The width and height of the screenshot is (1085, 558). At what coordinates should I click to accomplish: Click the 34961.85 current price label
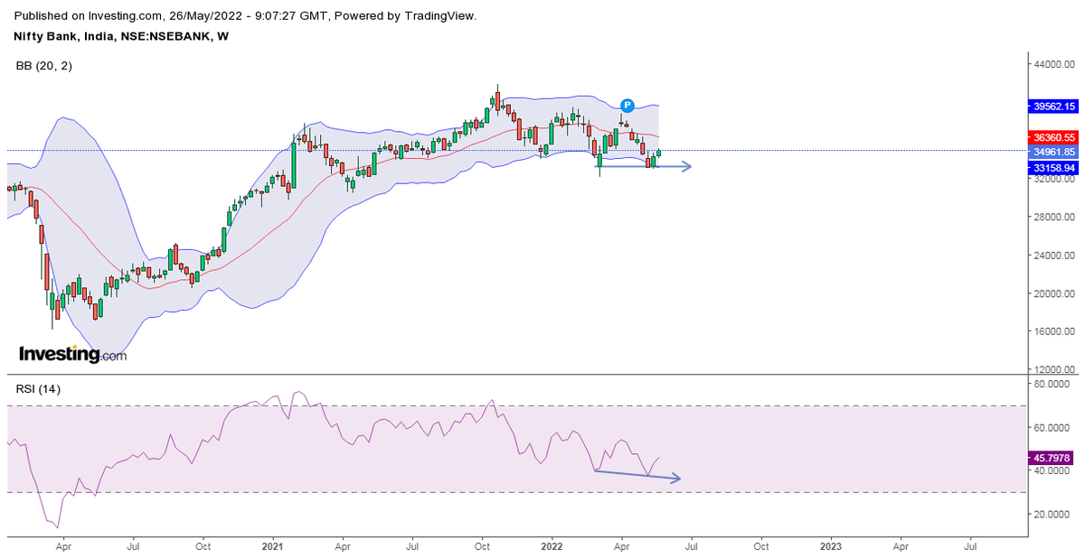click(1055, 152)
